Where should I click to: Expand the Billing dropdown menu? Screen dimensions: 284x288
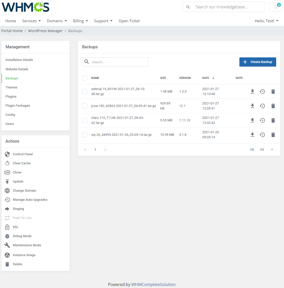pos(80,21)
